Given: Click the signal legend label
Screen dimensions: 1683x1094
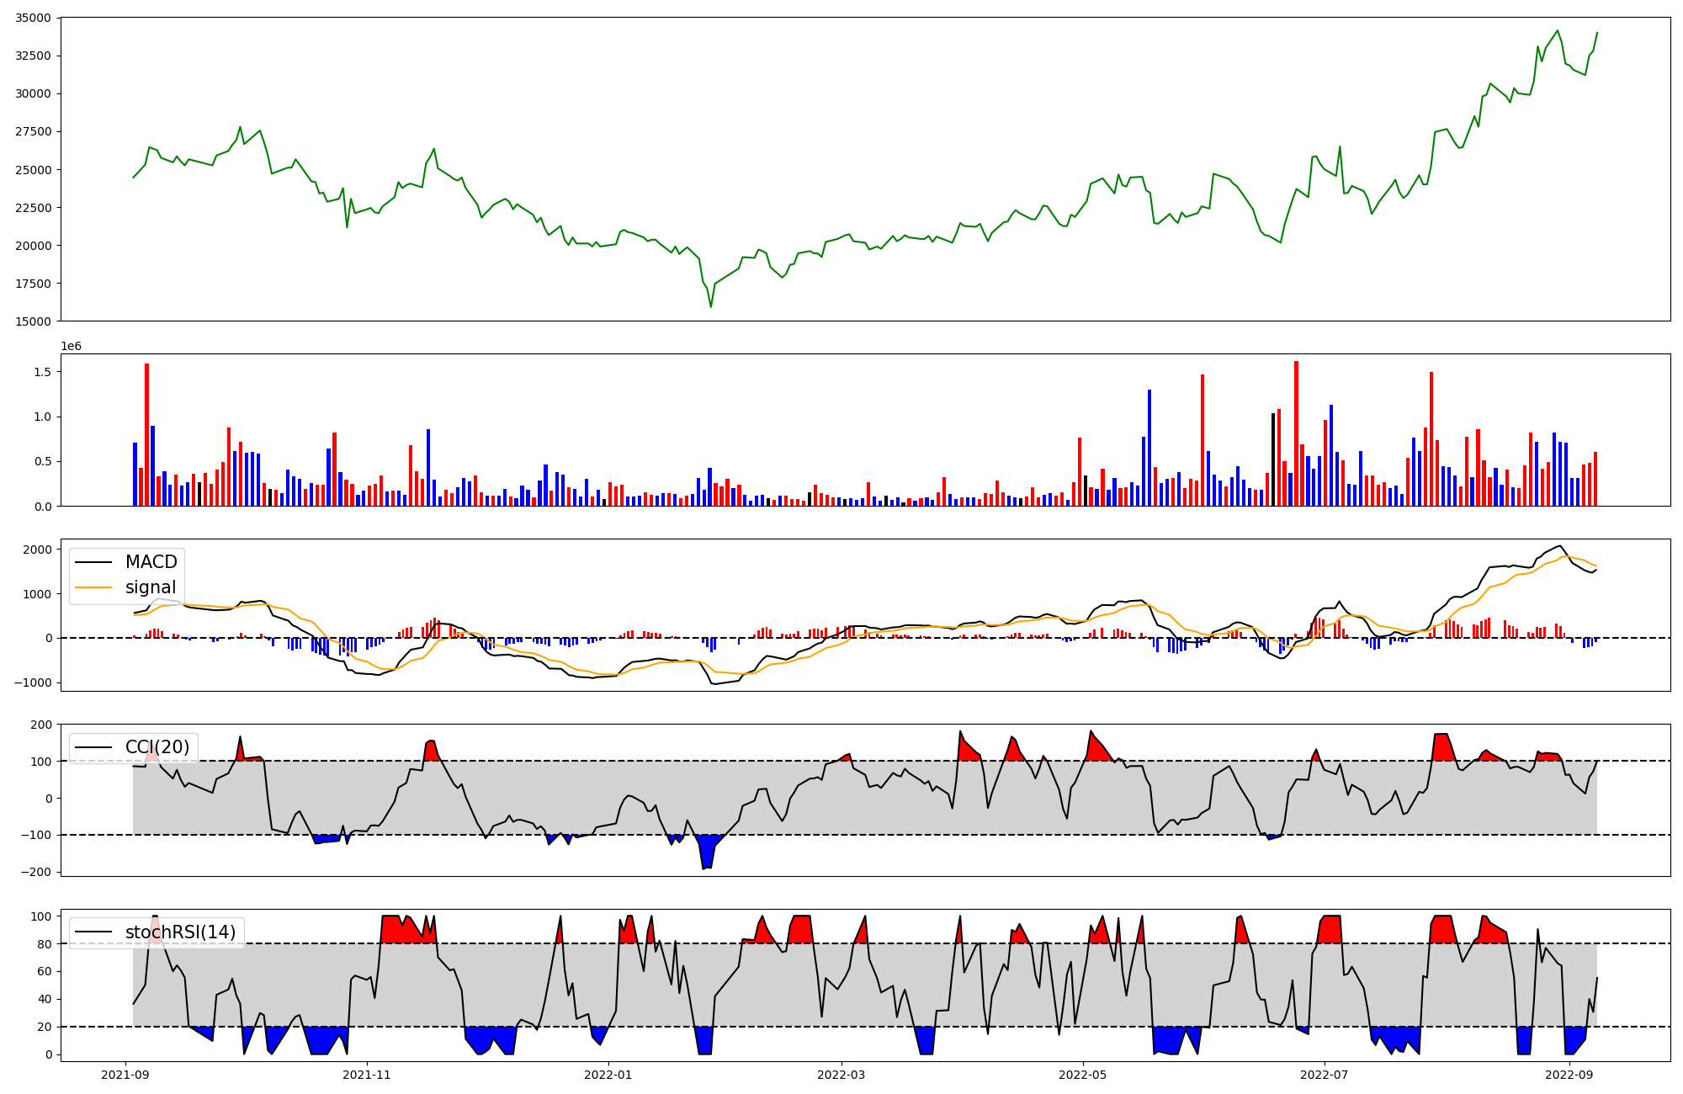Looking at the screenshot, I should click(151, 587).
